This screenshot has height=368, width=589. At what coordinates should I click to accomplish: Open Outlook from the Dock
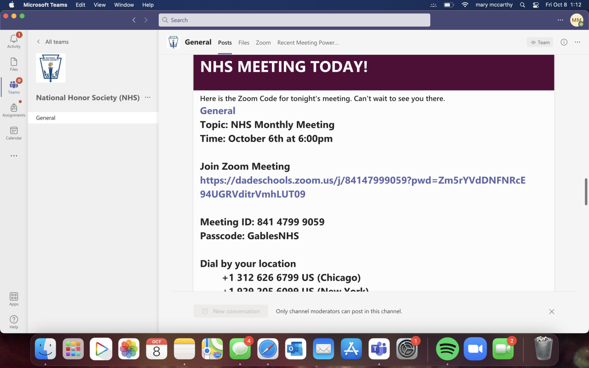tap(295, 349)
